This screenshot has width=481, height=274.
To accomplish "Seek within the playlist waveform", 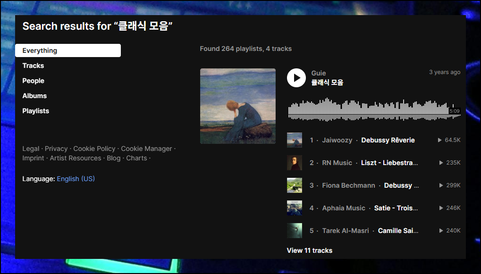I will click(x=374, y=109).
